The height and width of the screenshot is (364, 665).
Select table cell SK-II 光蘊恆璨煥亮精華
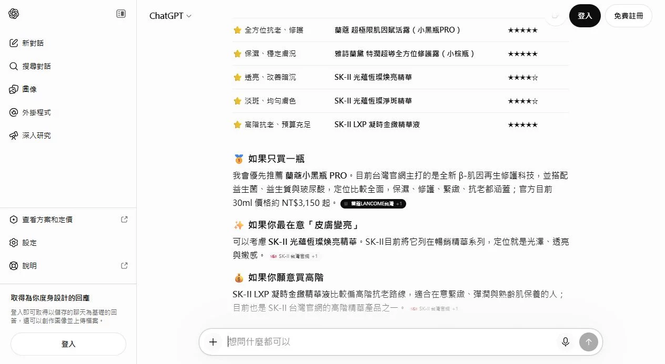373,77
